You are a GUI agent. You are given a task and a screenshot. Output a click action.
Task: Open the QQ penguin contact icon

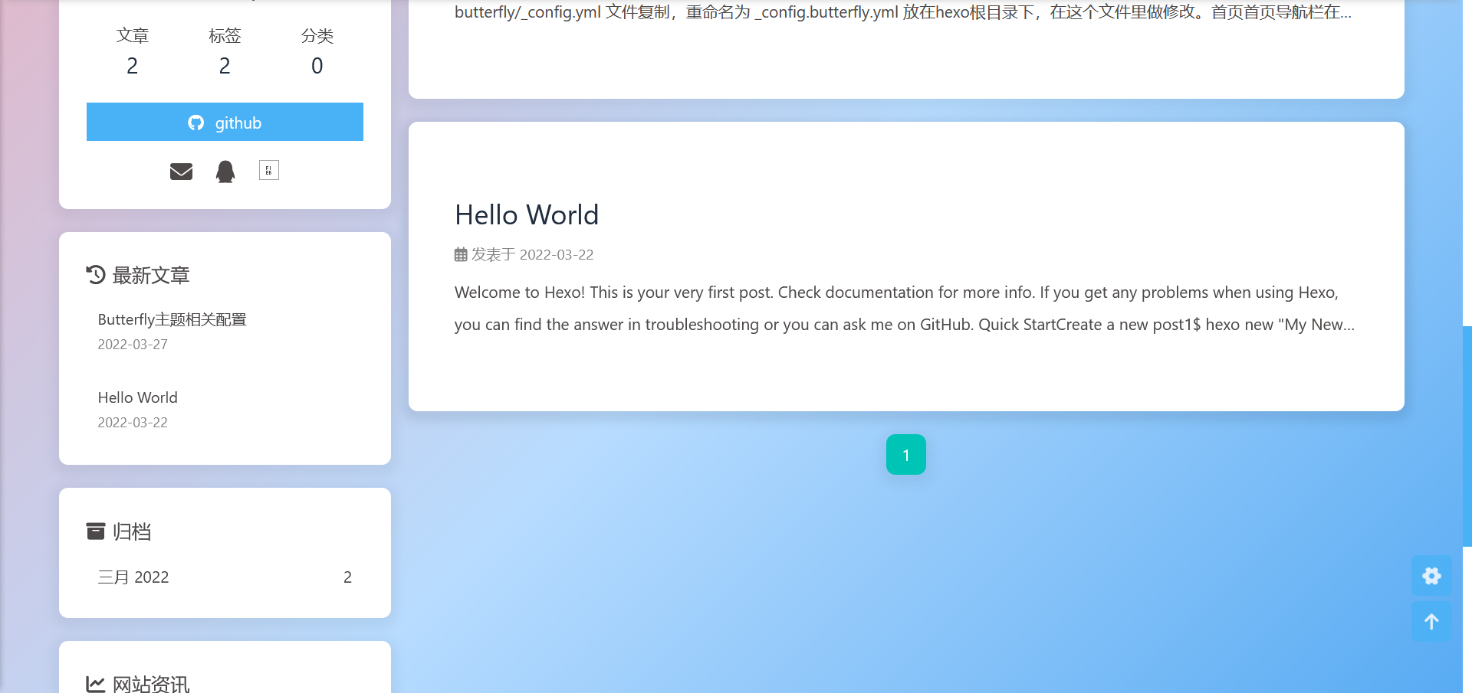[225, 171]
